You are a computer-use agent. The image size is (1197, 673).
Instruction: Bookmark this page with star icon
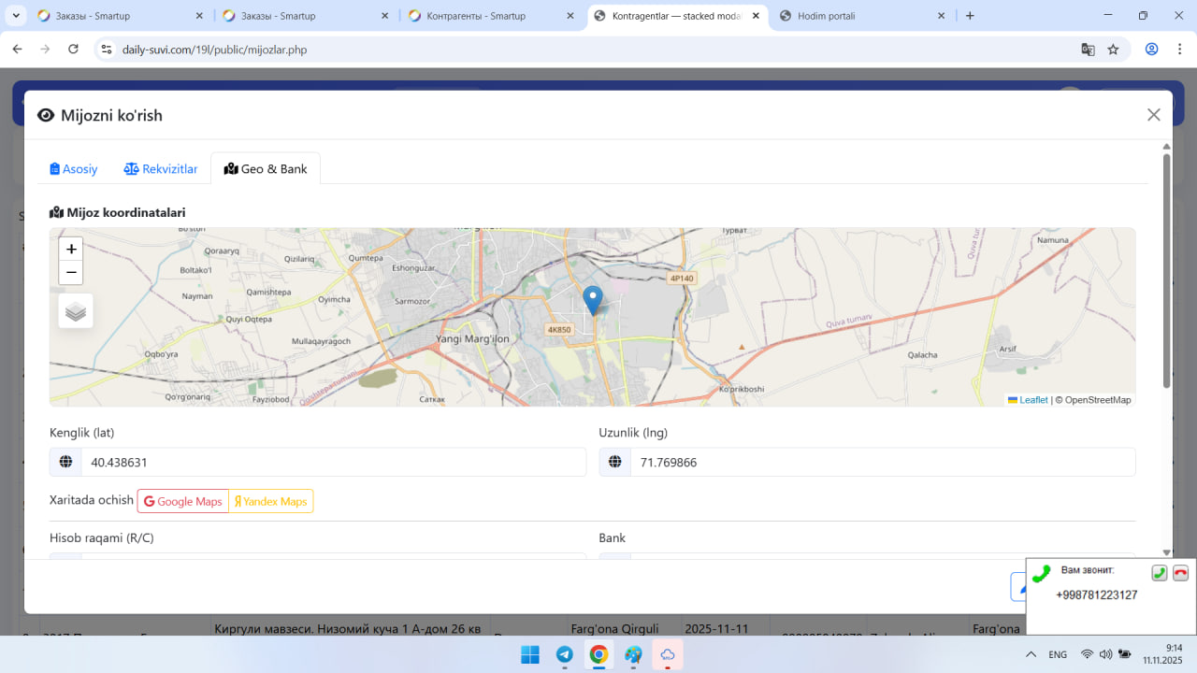pyautogui.click(x=1113, y=50)
